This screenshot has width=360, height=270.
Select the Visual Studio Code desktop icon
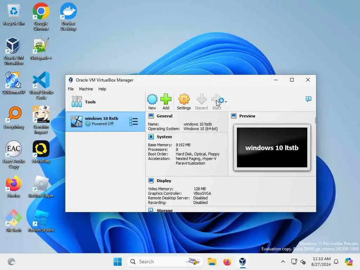pyautogui.click(x=41, y=86)
